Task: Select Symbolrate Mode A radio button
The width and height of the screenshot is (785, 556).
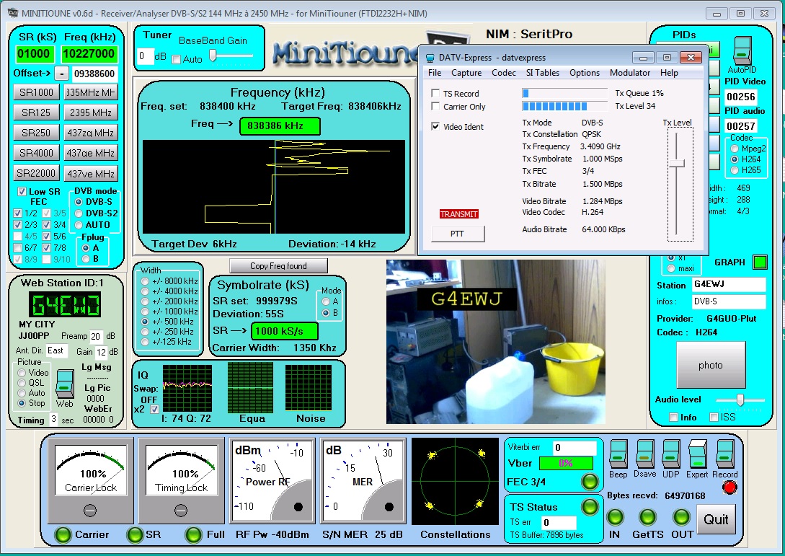Action: click(x=326, y=301)
